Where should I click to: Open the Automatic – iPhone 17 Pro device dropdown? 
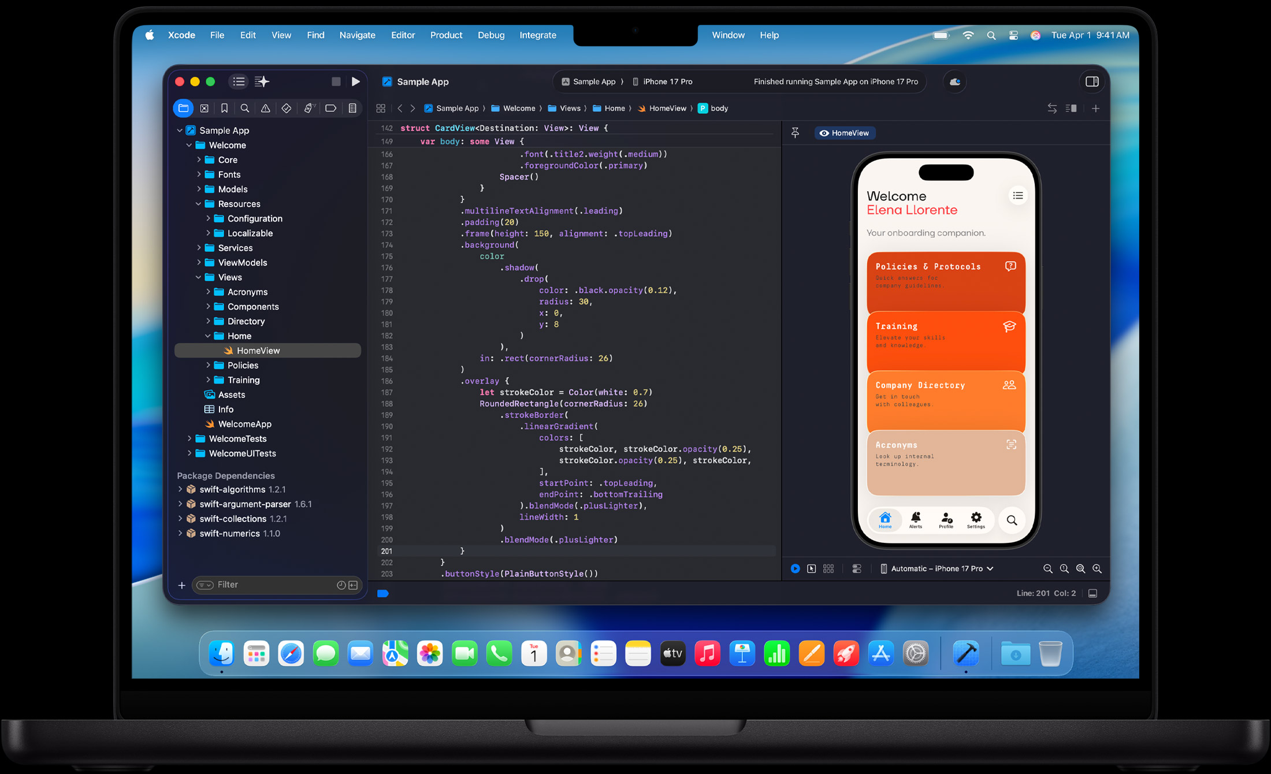[936, 568]
